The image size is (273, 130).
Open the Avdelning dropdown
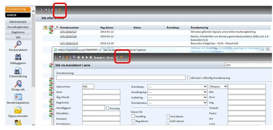point(178,97)
